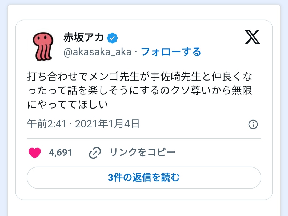Like the tweet with the pink heart icon
This screenshot has width=288, height=216.
[x=35, y=153]
